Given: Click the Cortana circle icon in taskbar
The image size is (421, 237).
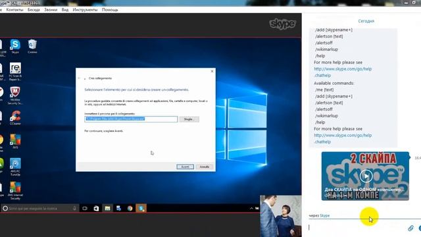Looking at the screenshot, I should (x=5, y=208).
